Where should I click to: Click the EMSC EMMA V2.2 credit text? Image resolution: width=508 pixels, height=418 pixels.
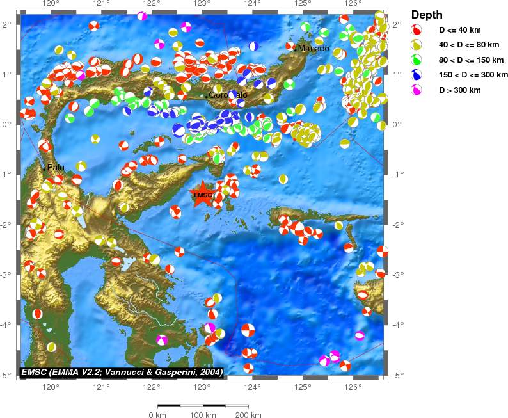coord(122,371)
